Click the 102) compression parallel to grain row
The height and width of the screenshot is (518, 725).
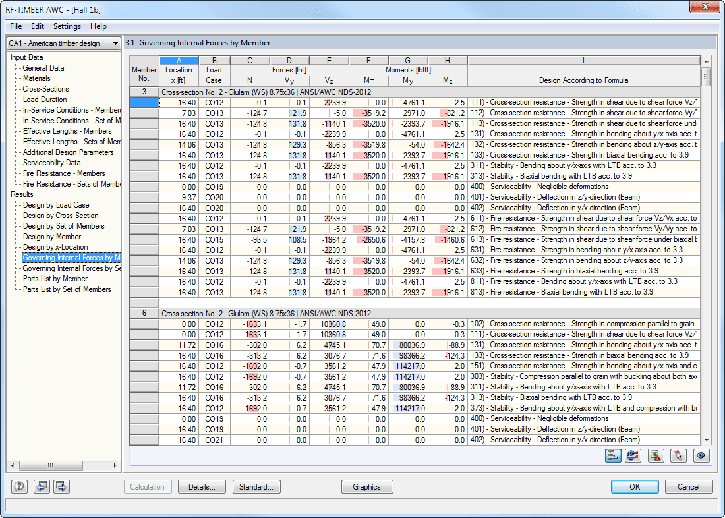415,324
